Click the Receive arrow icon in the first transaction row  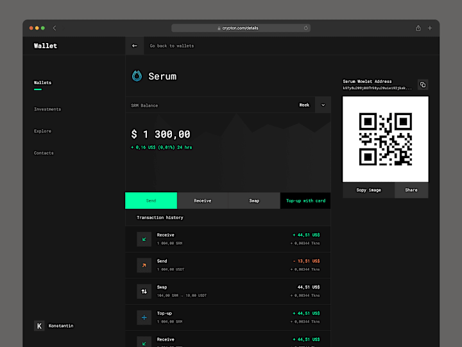[x=144, y=239]
